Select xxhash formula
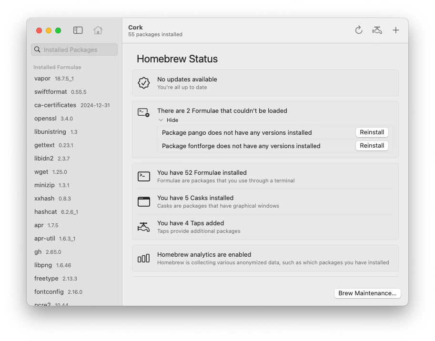This screenshot has width=435, height=341. click(x=74, y=198)
